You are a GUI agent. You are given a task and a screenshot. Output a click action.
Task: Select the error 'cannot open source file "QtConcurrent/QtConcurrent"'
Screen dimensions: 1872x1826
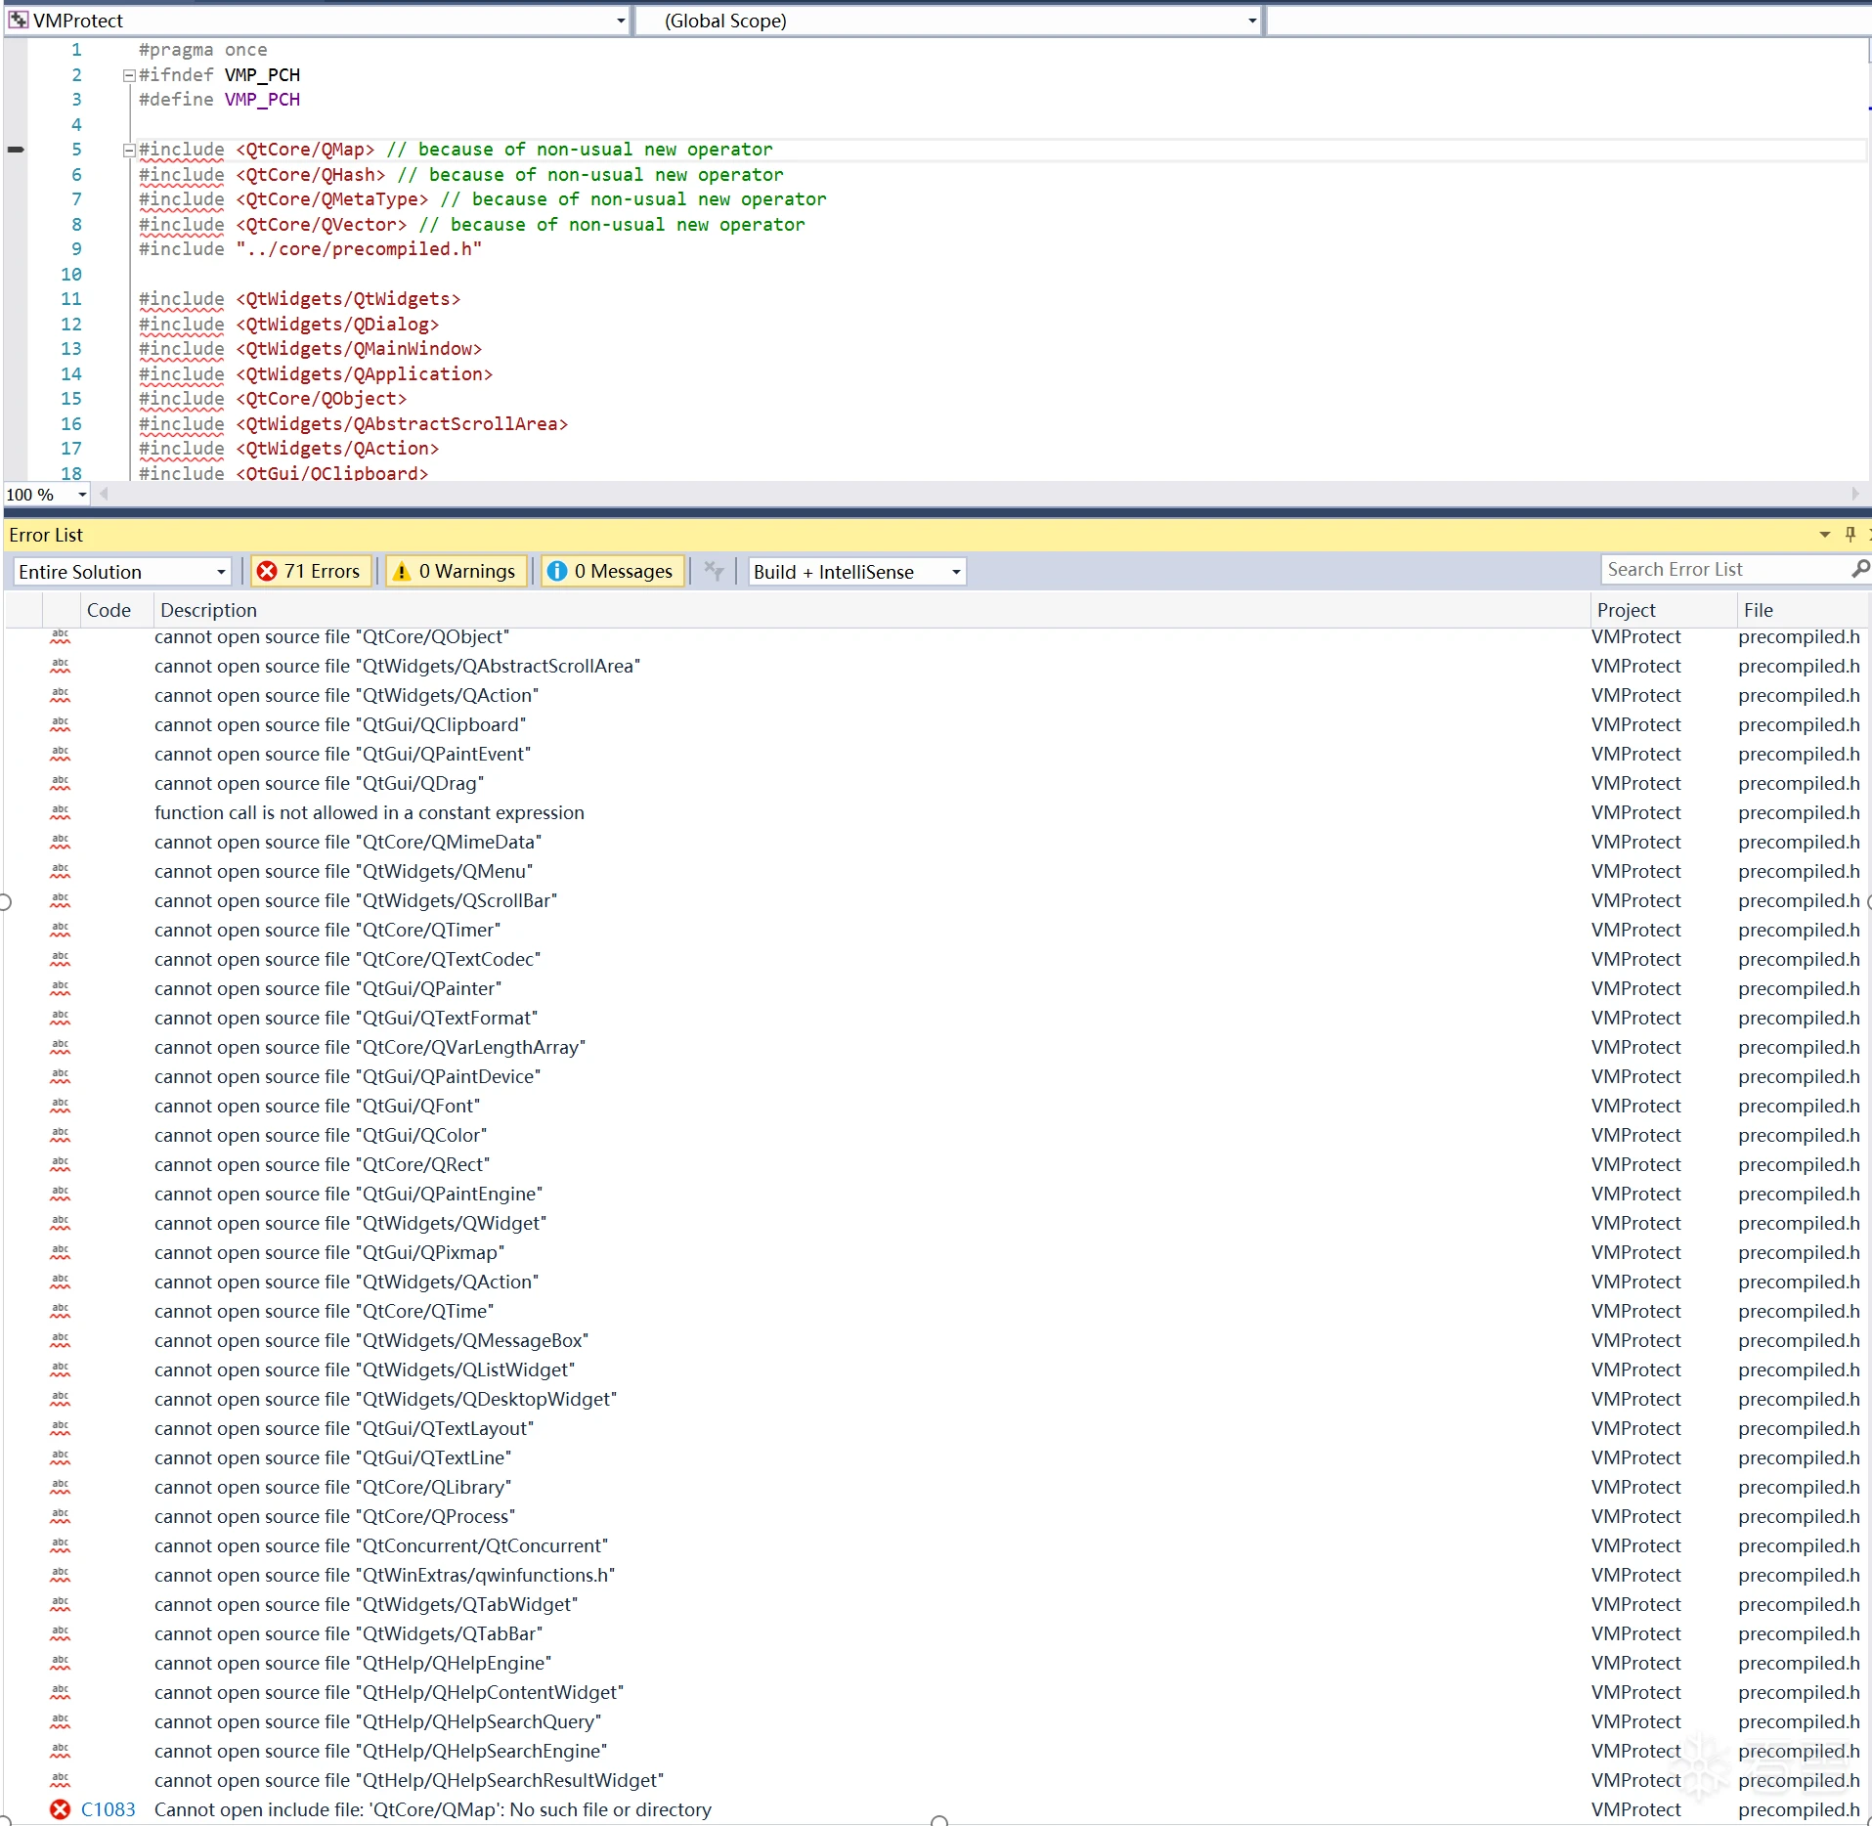tap(381, 1545)
